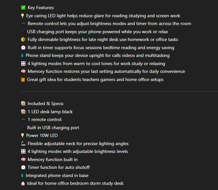Click the light bulb icon beside Eye caring LED

pyautogui.click(x=22, y=16)
